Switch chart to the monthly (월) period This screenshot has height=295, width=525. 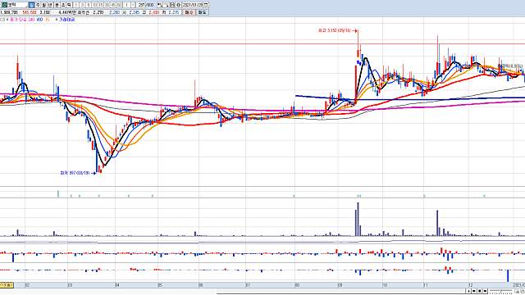tap(43, 5)
